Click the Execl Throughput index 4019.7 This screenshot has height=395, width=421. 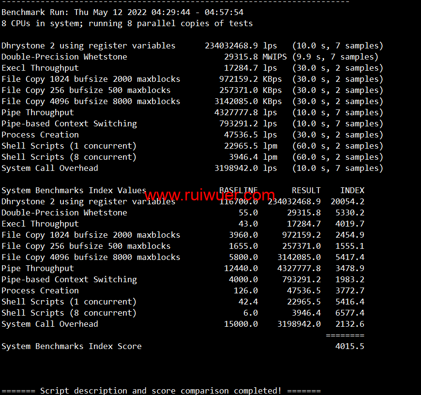pyautogui.click(x=349, y=224)
